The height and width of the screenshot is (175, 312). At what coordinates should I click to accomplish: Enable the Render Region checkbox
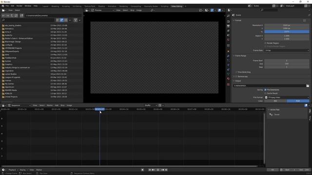[265, 43]
